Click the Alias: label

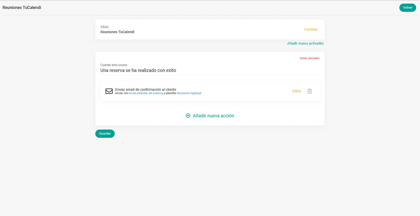105,27
